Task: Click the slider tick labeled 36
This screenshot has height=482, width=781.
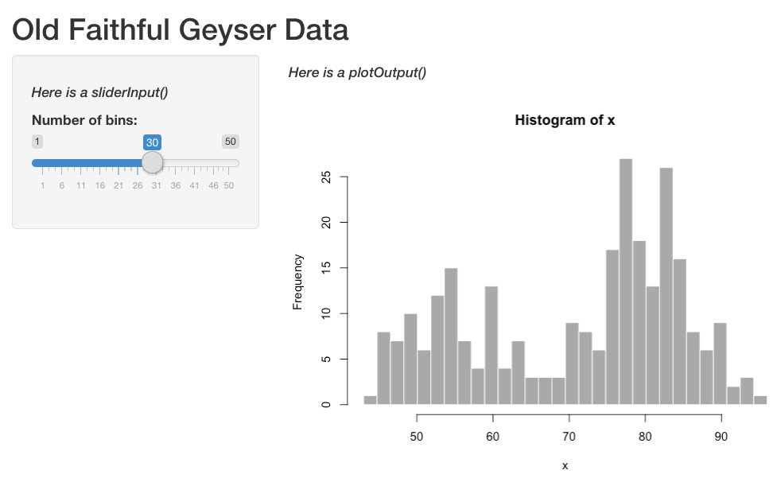Action: tap(175, 185)
